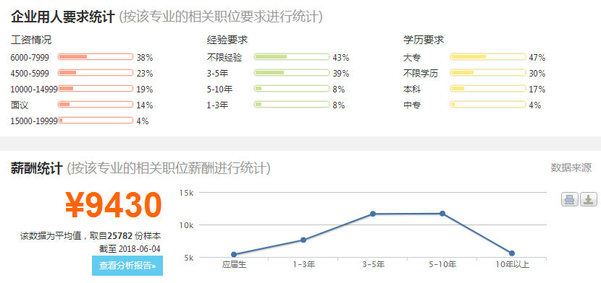Screen dimensions: 601x283
Task: Click the 6000-7999 salary progress bar
Action: coord(96,57)
